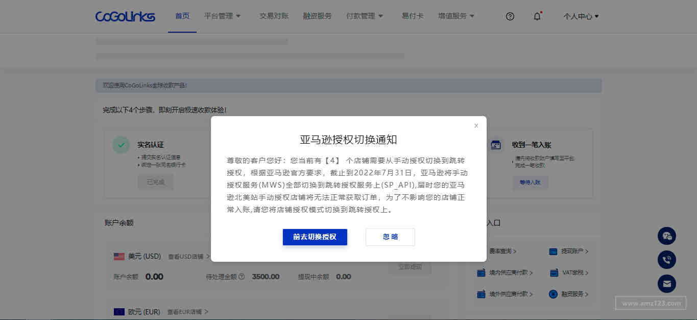Click the 忽略 button

coord(390,237)
